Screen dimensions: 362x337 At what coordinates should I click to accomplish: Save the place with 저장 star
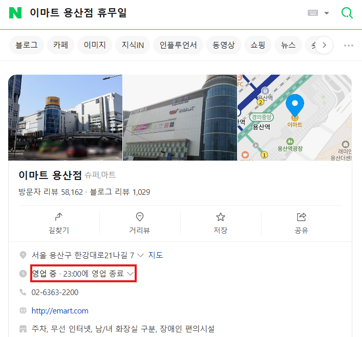tap(221, 223)
